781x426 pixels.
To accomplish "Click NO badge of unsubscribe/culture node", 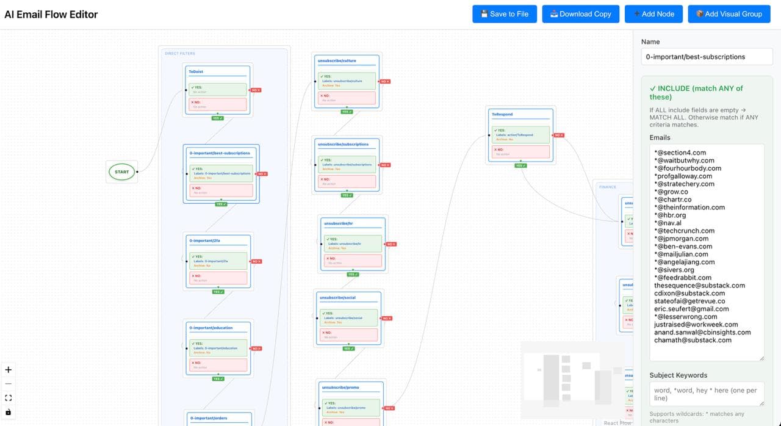I will click(x=385, y=81).
